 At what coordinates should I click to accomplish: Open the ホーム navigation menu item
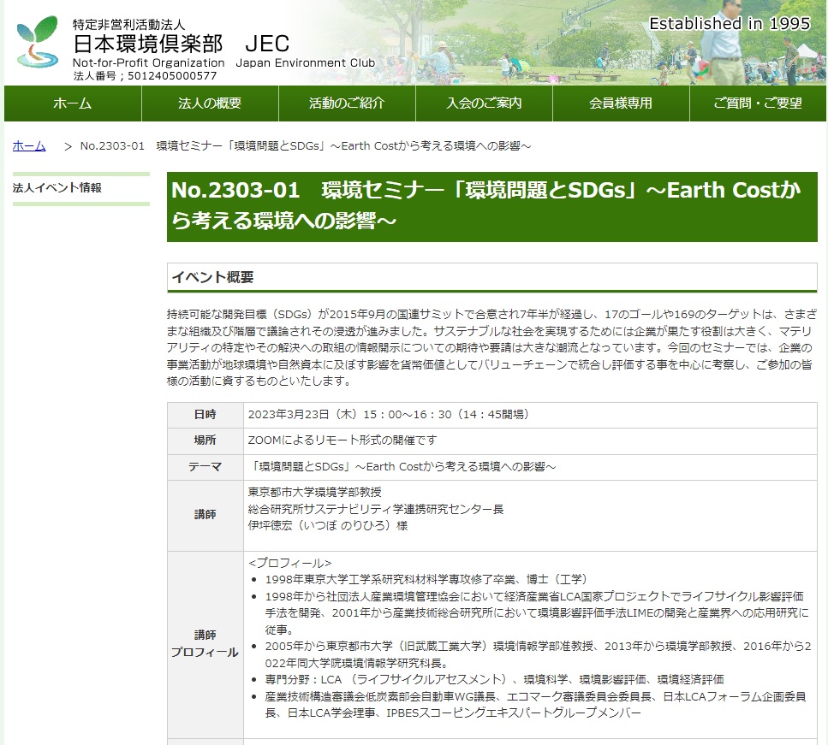(x=73, y=103)
